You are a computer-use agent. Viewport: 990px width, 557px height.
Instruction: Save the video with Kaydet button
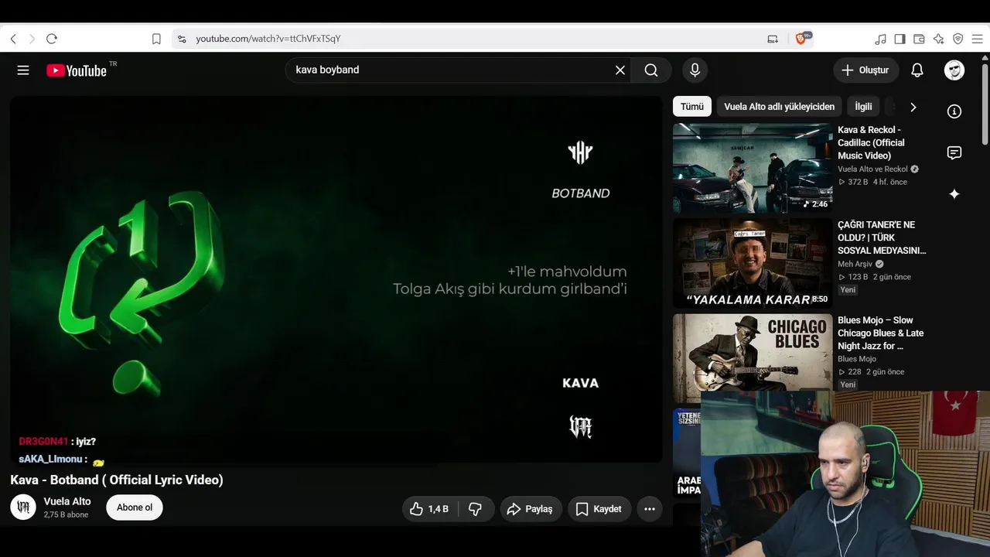(x=599, y=509)
